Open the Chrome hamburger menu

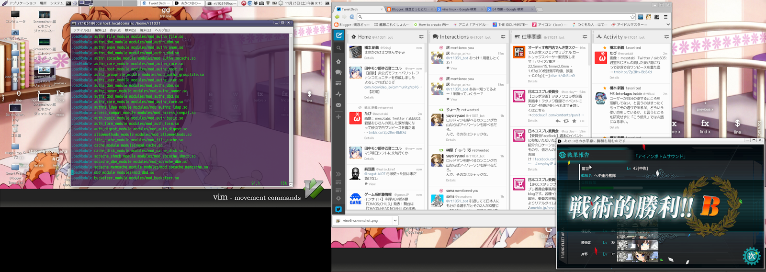tap(665, 17)
